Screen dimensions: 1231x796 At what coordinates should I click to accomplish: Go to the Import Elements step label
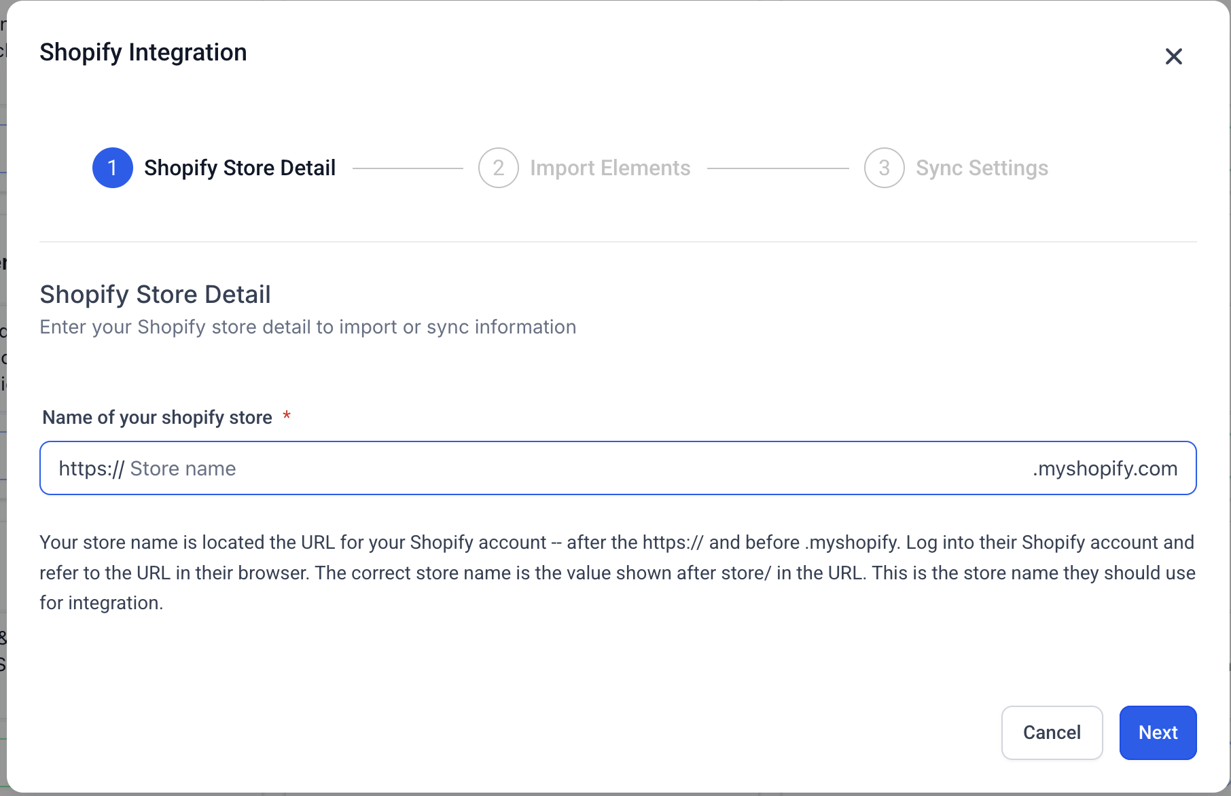click(x=610, y=168)
